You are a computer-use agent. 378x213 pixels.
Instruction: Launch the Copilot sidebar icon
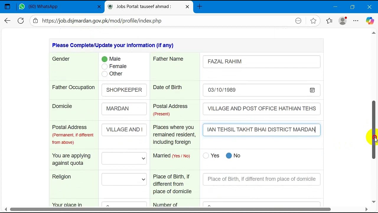click(370, 21)
